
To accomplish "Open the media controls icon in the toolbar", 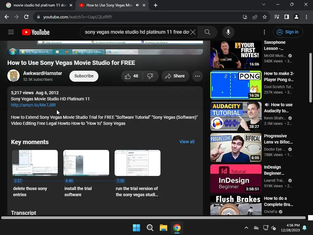I will pos(277,17).
